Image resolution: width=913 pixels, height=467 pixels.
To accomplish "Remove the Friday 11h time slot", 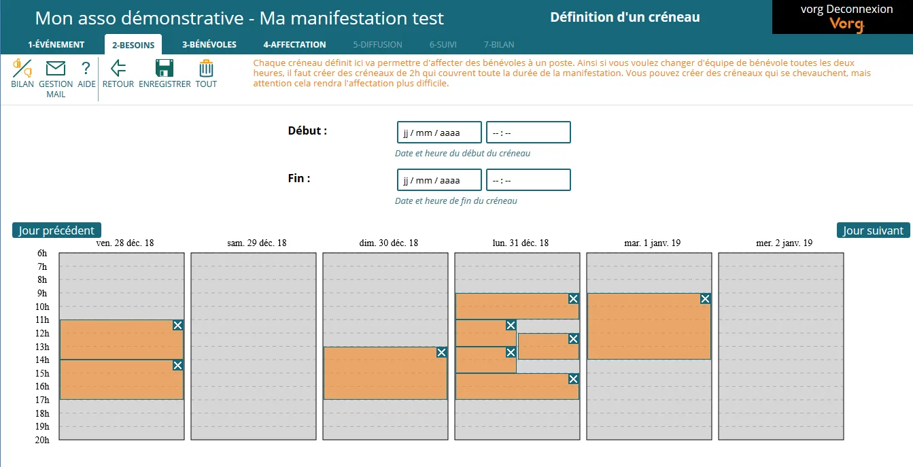I will [177, 326].
